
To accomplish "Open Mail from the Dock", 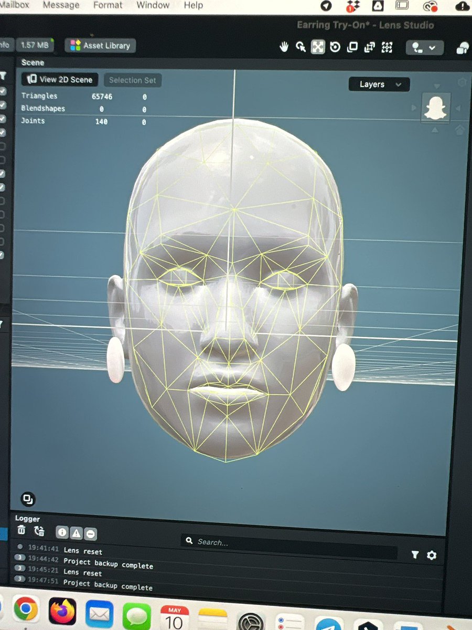I will coord(100,614).
